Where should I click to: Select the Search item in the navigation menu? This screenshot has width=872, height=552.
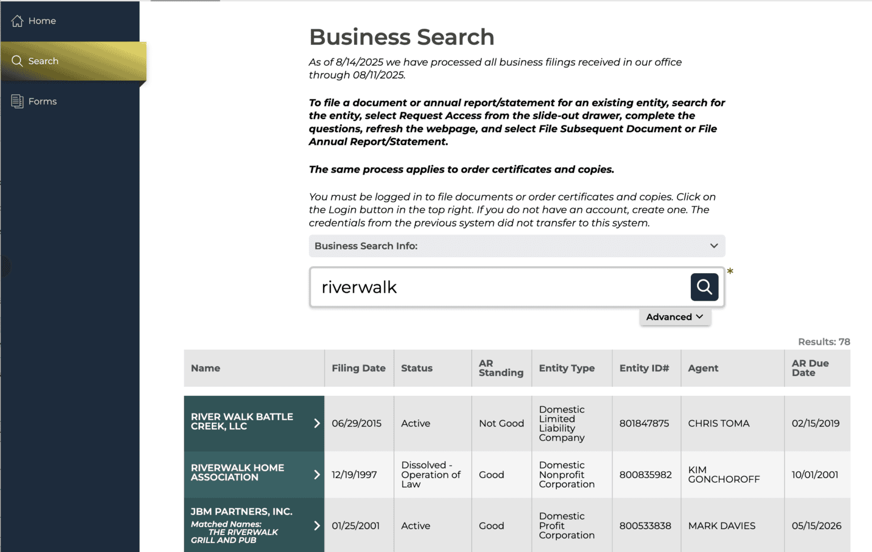[x=43, y=61]
